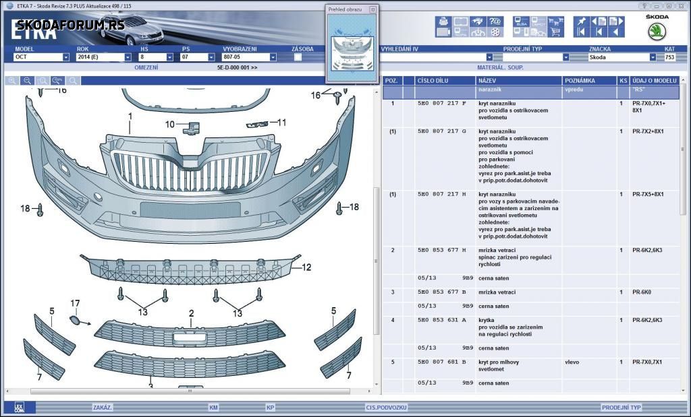
Task: Click the car silhouette icon below binoculars
Action: [478, 32]
